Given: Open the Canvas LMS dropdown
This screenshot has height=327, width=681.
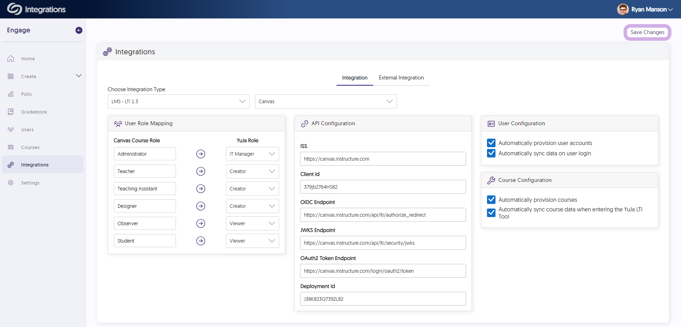Looking at the screenshot, I should click(x=326, y=101).
